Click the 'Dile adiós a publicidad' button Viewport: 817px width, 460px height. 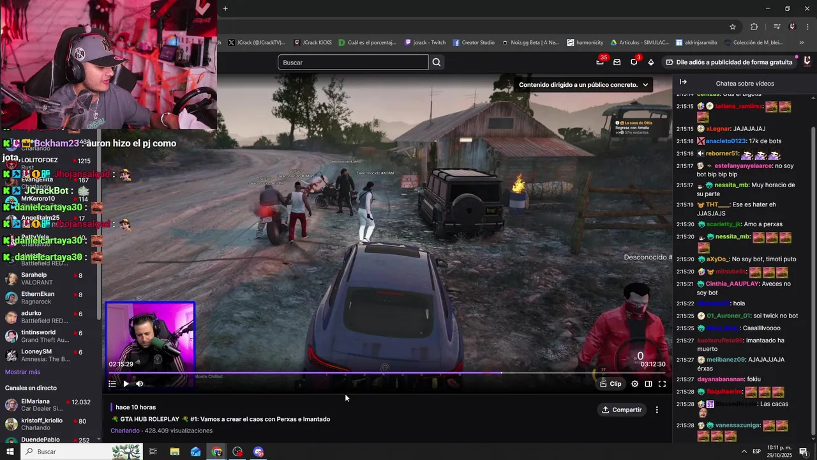click(x=729, y=63)
